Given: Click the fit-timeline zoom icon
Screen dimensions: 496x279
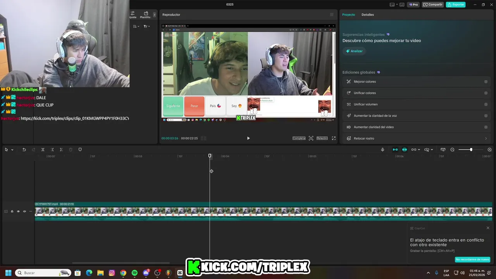Looking at the screenshot, I should click(x=443, y=150).
